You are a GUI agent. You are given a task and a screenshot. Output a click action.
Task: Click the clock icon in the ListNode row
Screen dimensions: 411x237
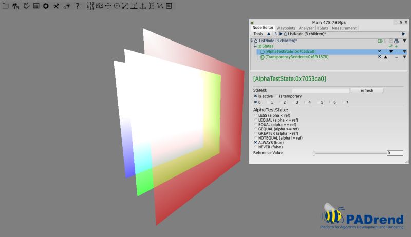point(391,41)
